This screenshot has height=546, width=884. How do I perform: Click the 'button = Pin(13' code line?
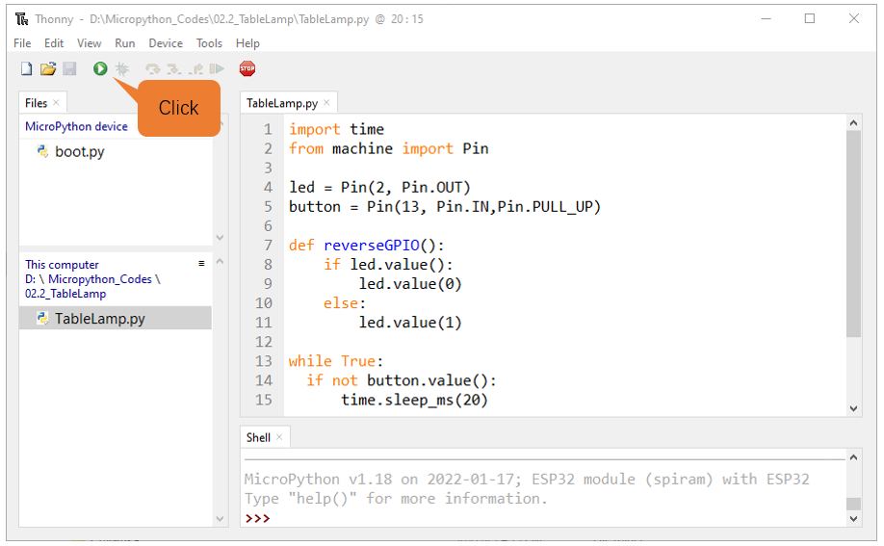[x=445, y=206]
